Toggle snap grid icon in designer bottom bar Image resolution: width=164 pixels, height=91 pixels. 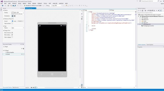click(32, 87)
